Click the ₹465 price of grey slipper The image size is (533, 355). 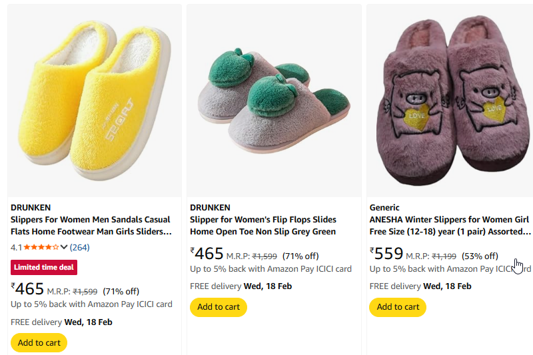(x=207, y=254)
